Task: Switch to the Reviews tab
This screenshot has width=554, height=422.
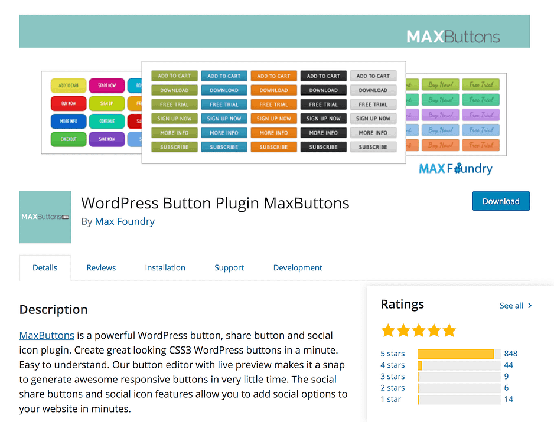Action: (x=101, y=268)
